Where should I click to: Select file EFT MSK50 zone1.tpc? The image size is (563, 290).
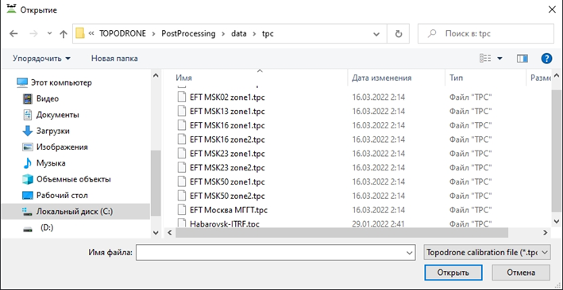pyautogui.click(x=227, y=181)
